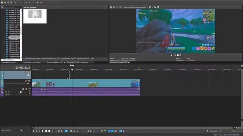Viewport: 243px width, 136px height.
Task: Click Record in the bottom transport bar
Action: 33,131
